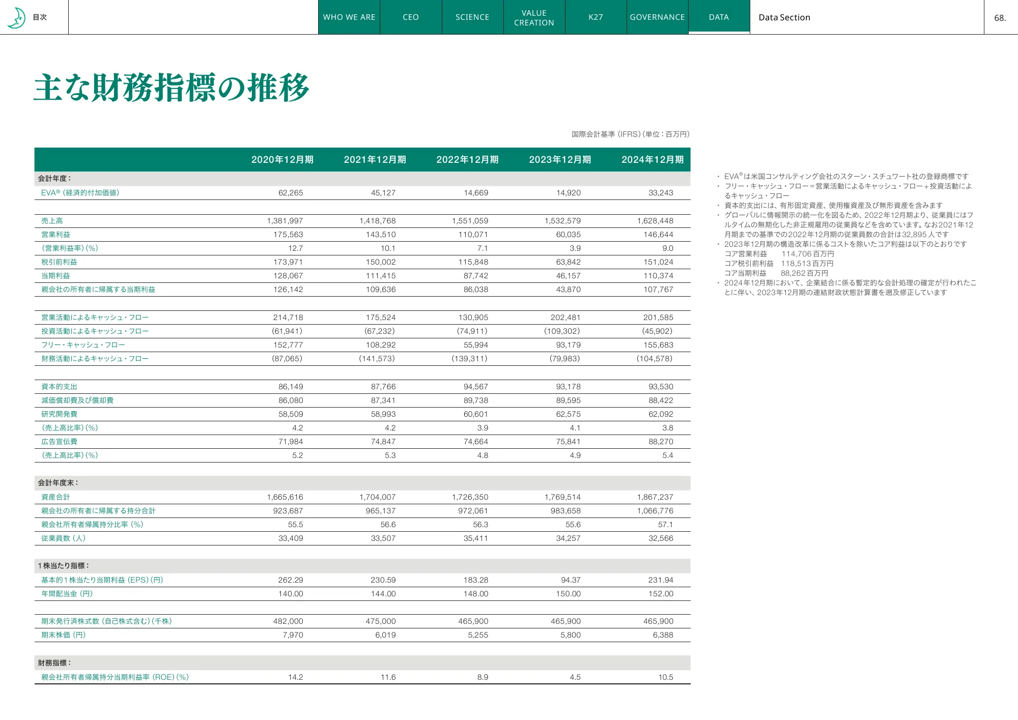This screenshot has width=1018, height=720.
Task: Click the 従業員数 (人) label
Action: [x=63, y=538]
